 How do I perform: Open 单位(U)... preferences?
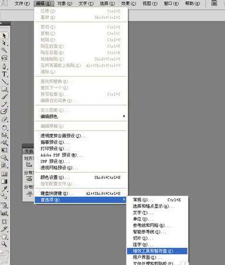tap(157, 219)
